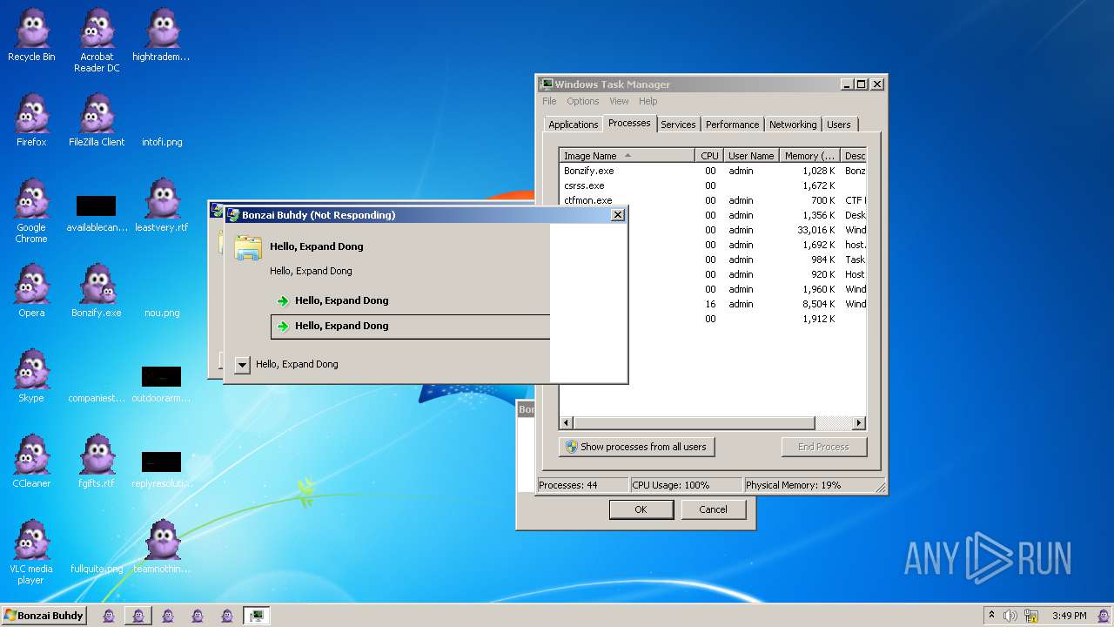Sort processes by User Name column

tap(750, 156)
